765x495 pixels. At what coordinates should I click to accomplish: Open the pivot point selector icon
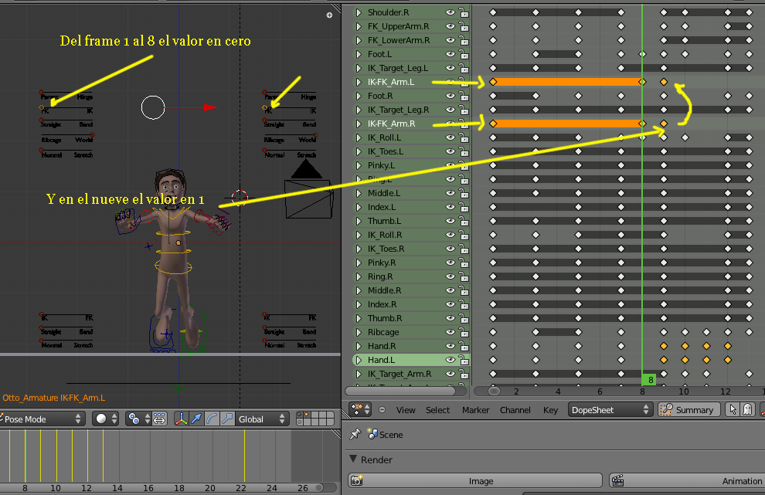pyautogui.click(x=138, y=419)
